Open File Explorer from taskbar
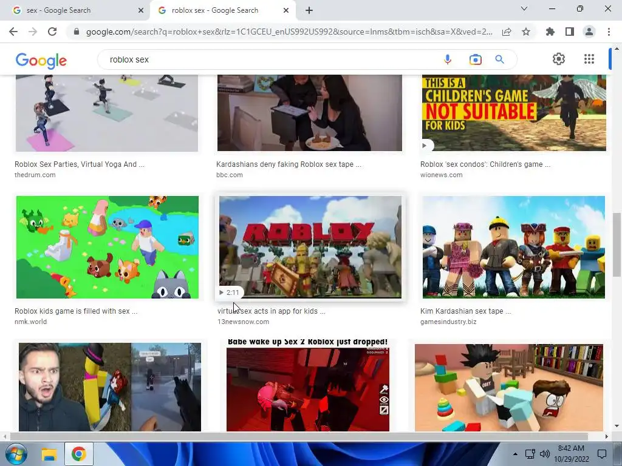The width and height of the screenshot is (622, 466). 49,454
